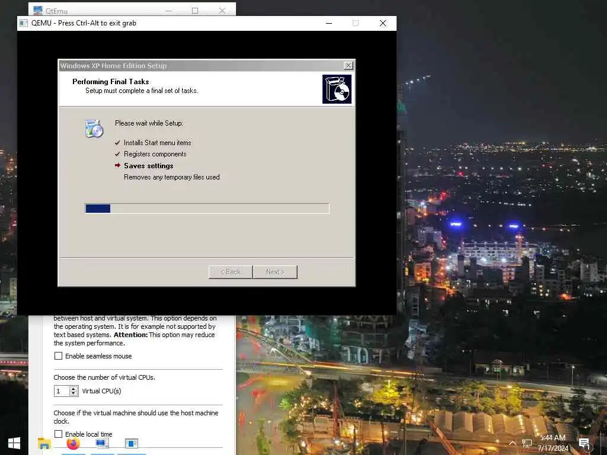Open File Explorer from the taskbar
This screenshot has width=607, height=455.
point(44,443)
